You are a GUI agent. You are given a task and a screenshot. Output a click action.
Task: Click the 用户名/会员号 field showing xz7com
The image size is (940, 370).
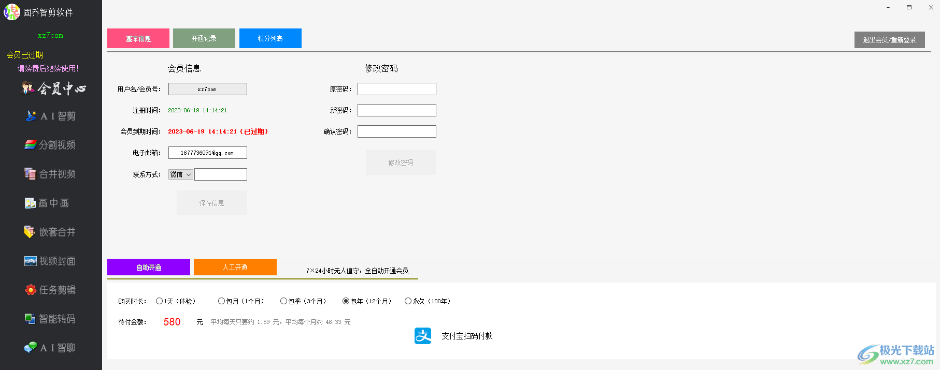coord(208,89)
